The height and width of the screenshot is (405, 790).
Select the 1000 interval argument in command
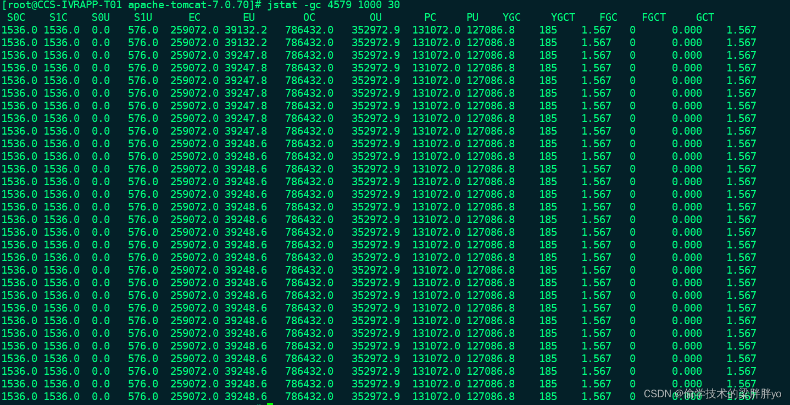point(370,5)
